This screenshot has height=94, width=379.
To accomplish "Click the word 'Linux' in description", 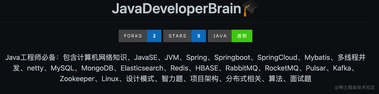I will pos(110,79).
